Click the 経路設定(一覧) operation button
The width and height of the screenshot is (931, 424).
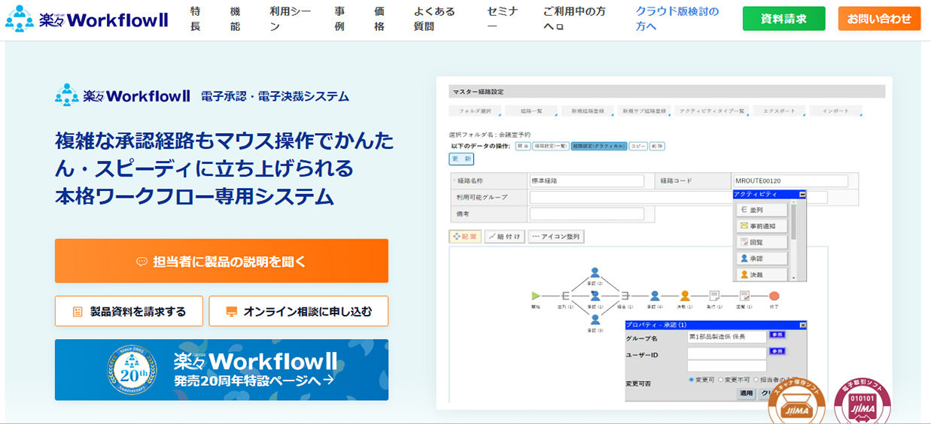(550, 146)
